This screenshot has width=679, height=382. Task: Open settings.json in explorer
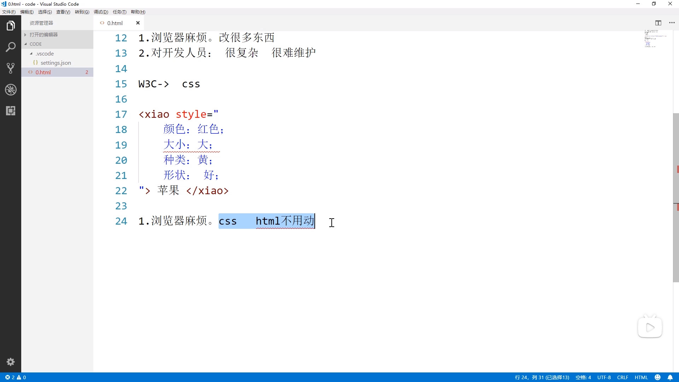click(x=56, y=63)
